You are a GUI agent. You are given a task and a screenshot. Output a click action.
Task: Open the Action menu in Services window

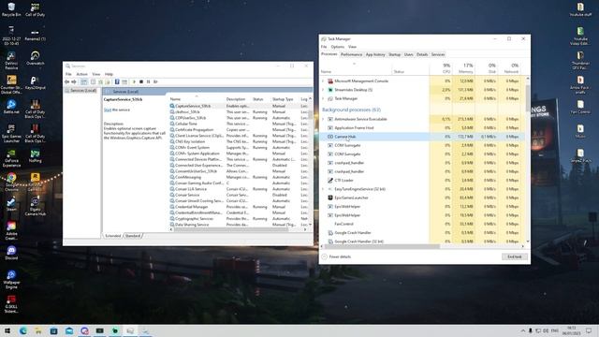click(81, 74)
